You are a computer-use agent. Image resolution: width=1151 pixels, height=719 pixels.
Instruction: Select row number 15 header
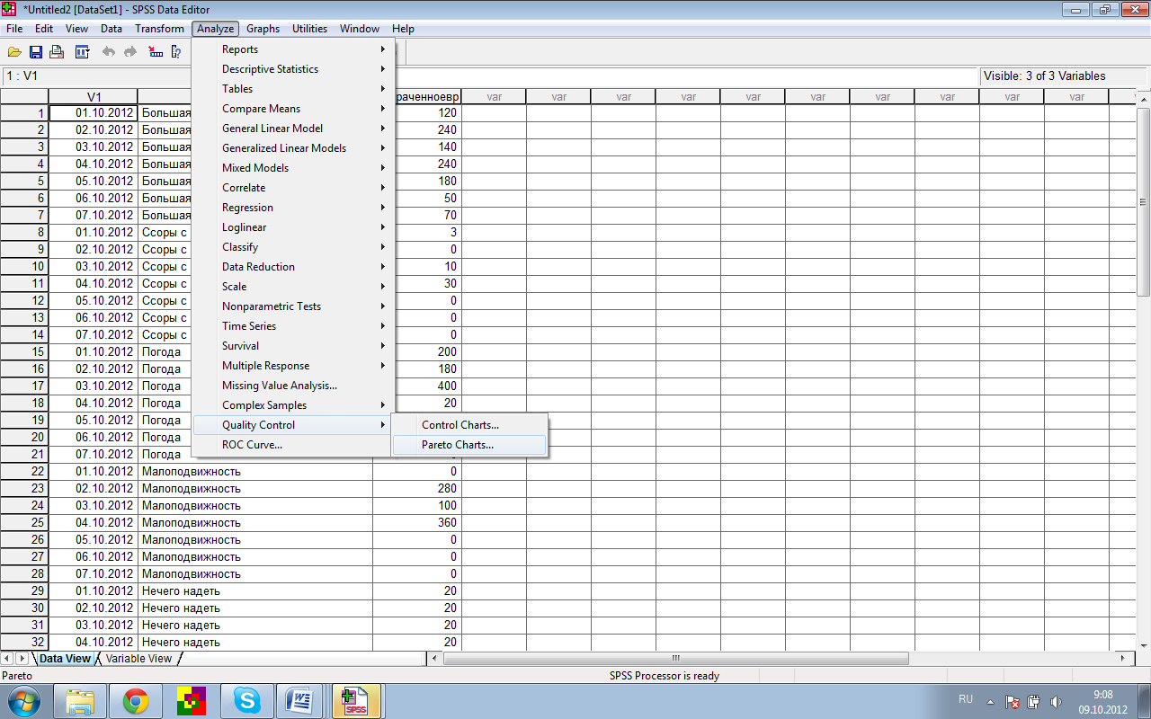[x=24, y=351]
